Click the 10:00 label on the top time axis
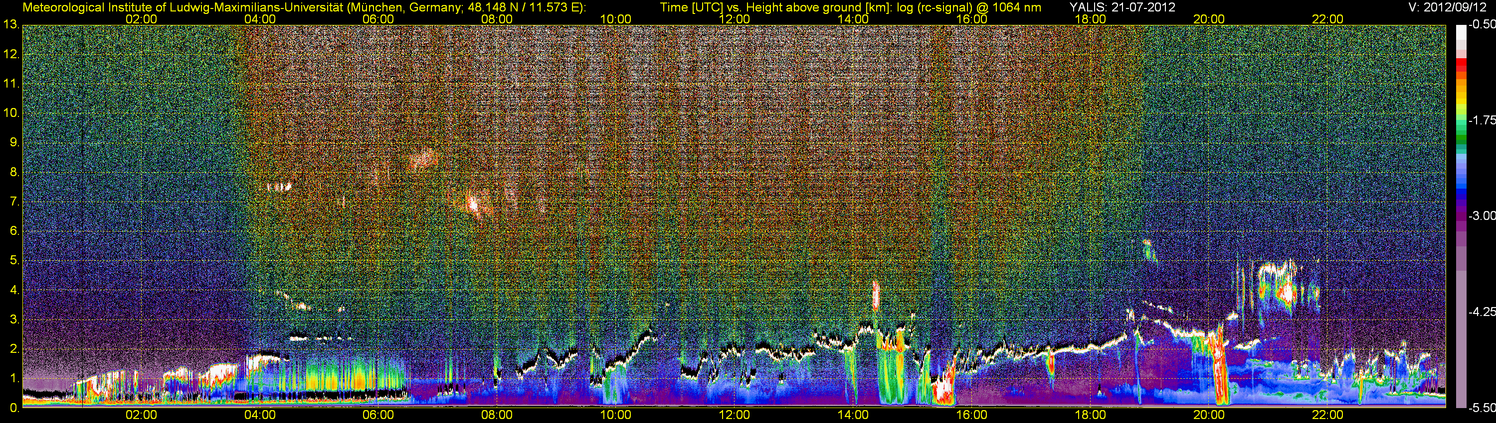The image size is (1496, 423). click(x=615, y=19)
